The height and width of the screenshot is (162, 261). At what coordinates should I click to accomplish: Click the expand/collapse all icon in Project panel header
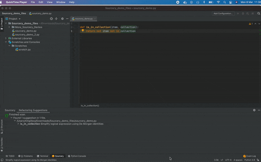(56, 19)
